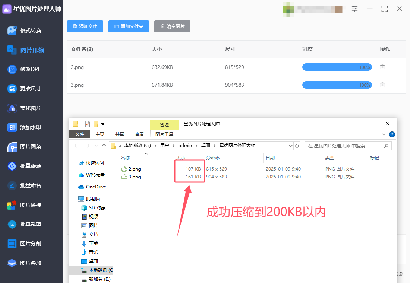Screen dimensions: 410x283
Task: Click the admin breadcrumb
Action: pos(185,146)
